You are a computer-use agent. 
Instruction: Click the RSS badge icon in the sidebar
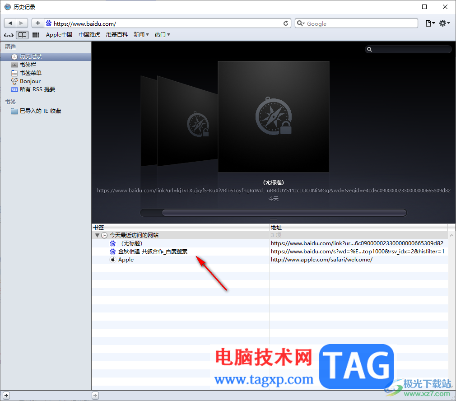coord(14,89)
